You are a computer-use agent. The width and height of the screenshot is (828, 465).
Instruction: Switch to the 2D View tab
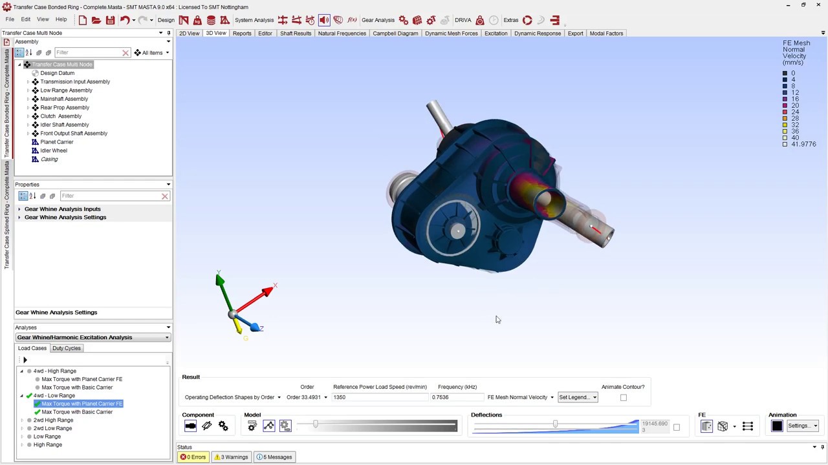pyautogui.click(x=190, y=34)
